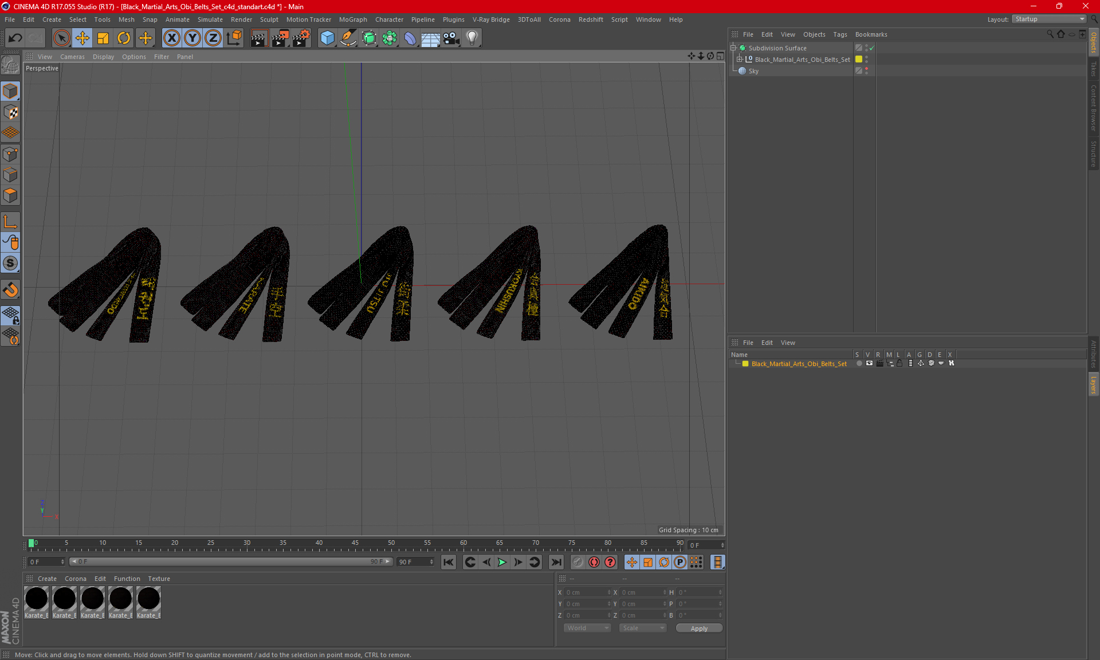Viewport: 1100px width, 660px height.
Task: Enable Points mode
Action: tap(10, 154)
